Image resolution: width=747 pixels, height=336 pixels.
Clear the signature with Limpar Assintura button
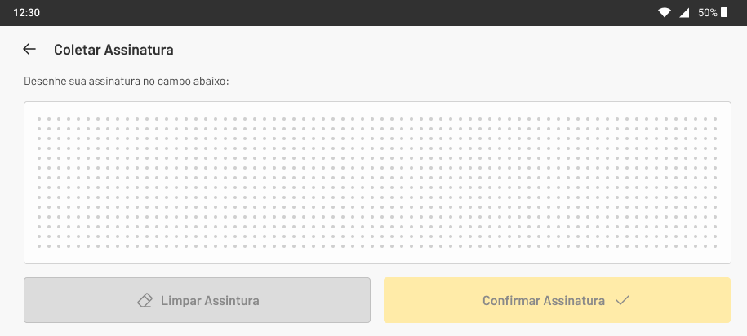pyautogui.click(x=198, y=300)
